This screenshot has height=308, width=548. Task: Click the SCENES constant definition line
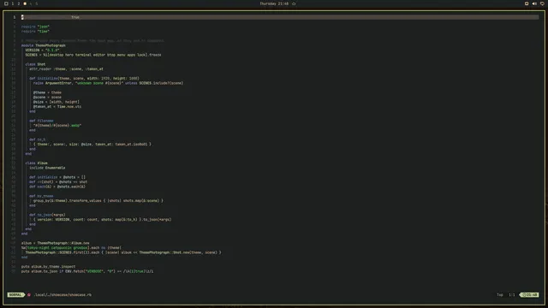93,55
